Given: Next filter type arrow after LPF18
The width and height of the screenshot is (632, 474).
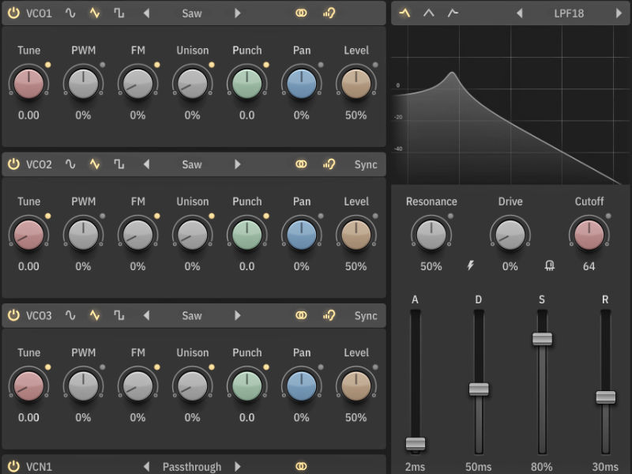Looking at the screenshot, I should pyautogui.click(x=619, y=13).
